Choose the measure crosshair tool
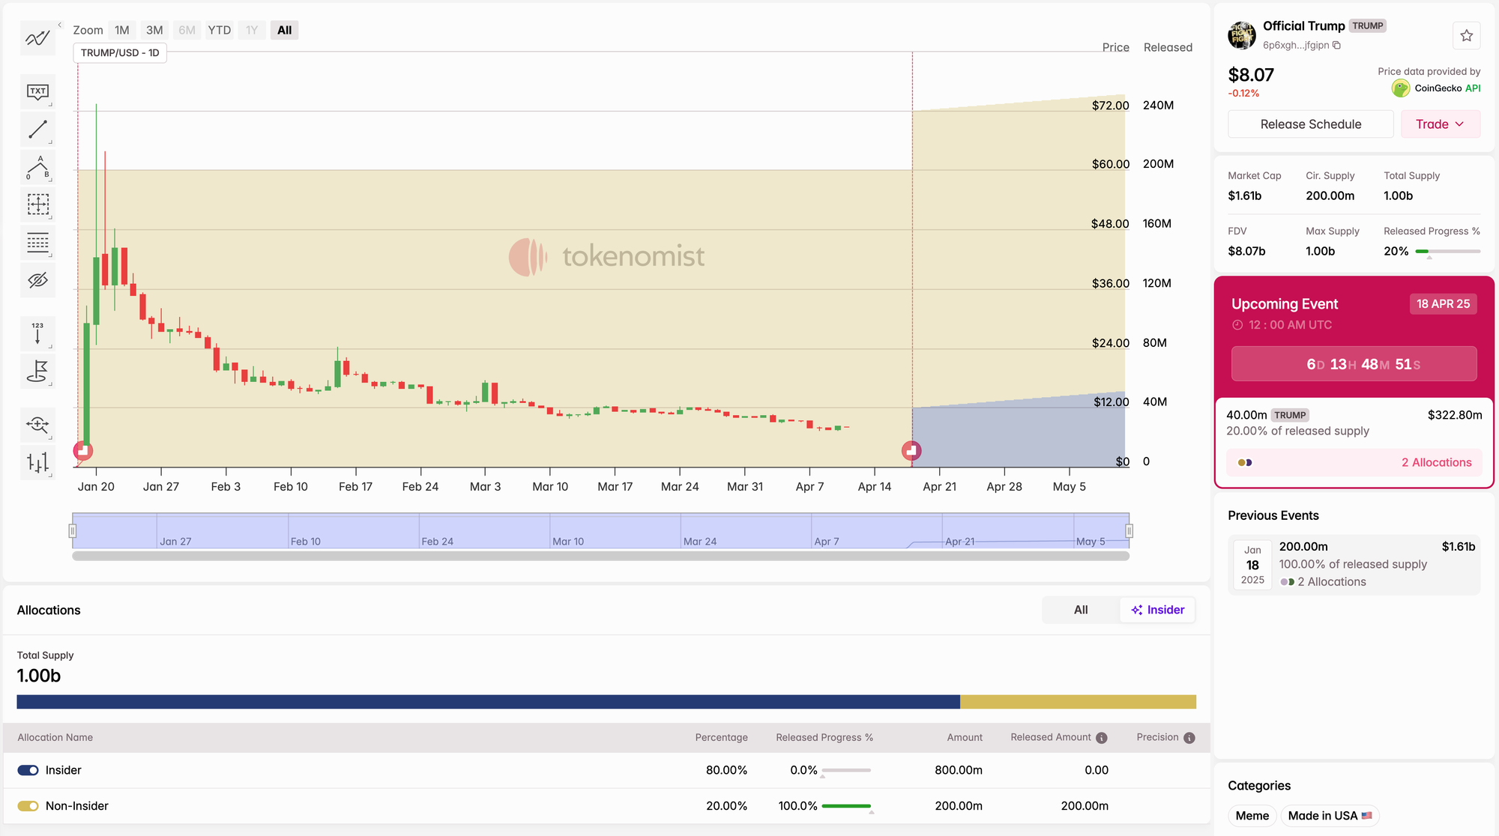The height and width of the screenshot is (836, 1499). (x=37, y=205)
